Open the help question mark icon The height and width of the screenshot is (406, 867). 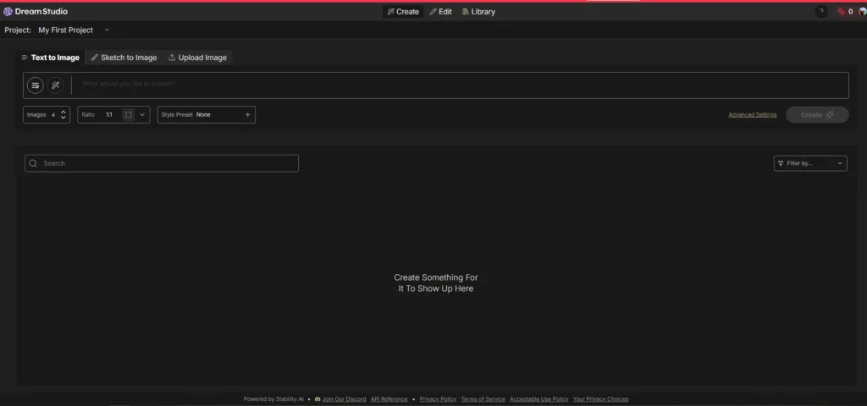tap(821, 12)
